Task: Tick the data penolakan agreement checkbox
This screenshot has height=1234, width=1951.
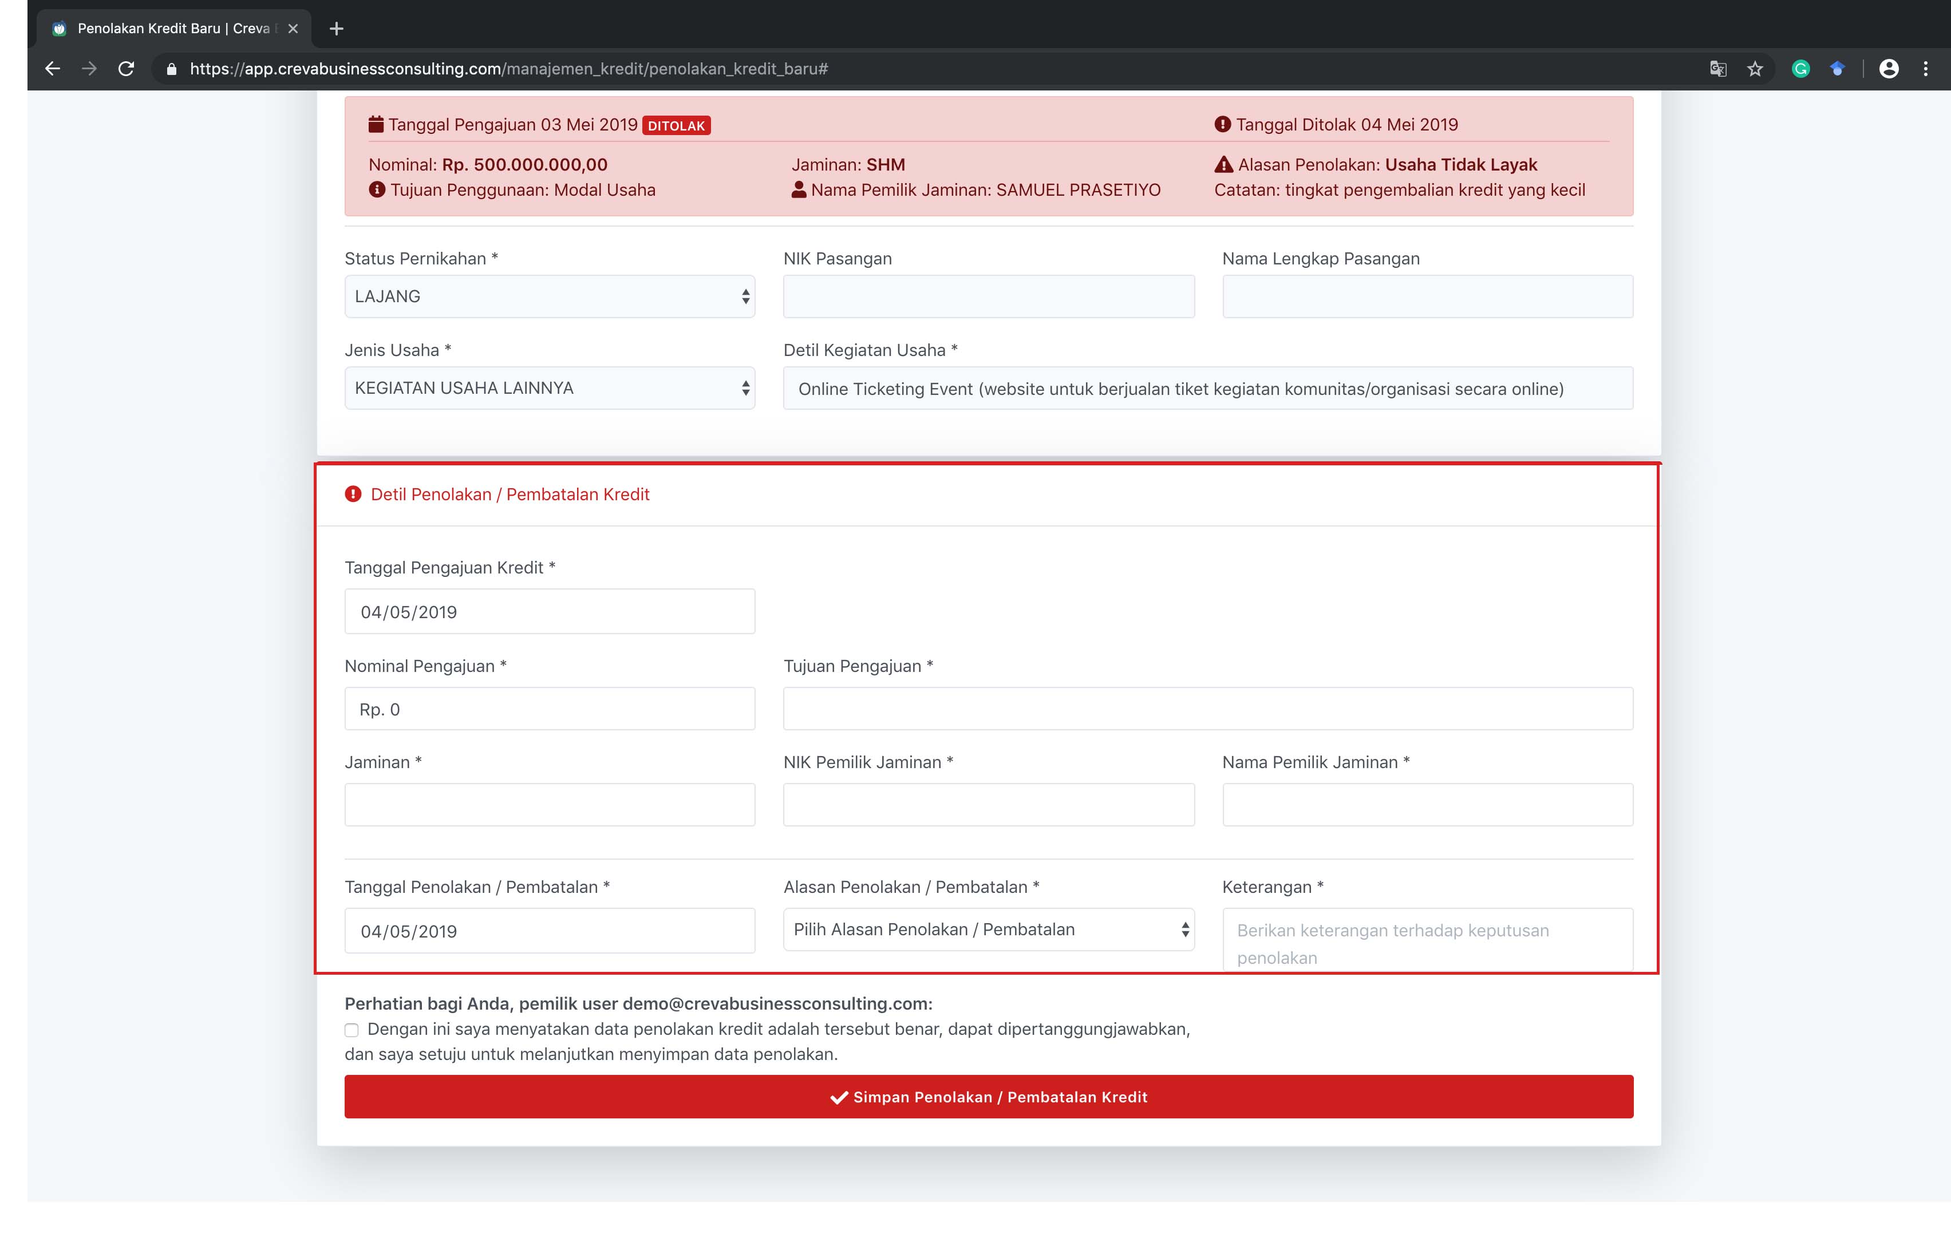Action: point(352,1030)
